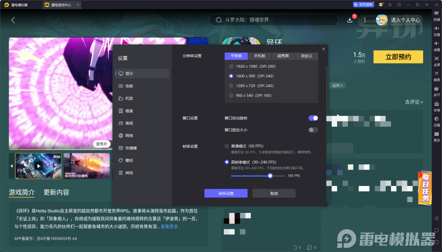
Task: Select the 1280 x 720 resolution option
Action: click(231, 86)
